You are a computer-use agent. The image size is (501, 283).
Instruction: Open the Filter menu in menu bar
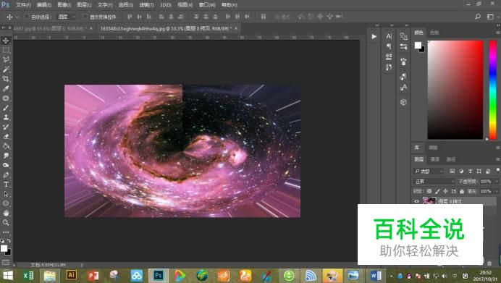click(x=146, y=5)
